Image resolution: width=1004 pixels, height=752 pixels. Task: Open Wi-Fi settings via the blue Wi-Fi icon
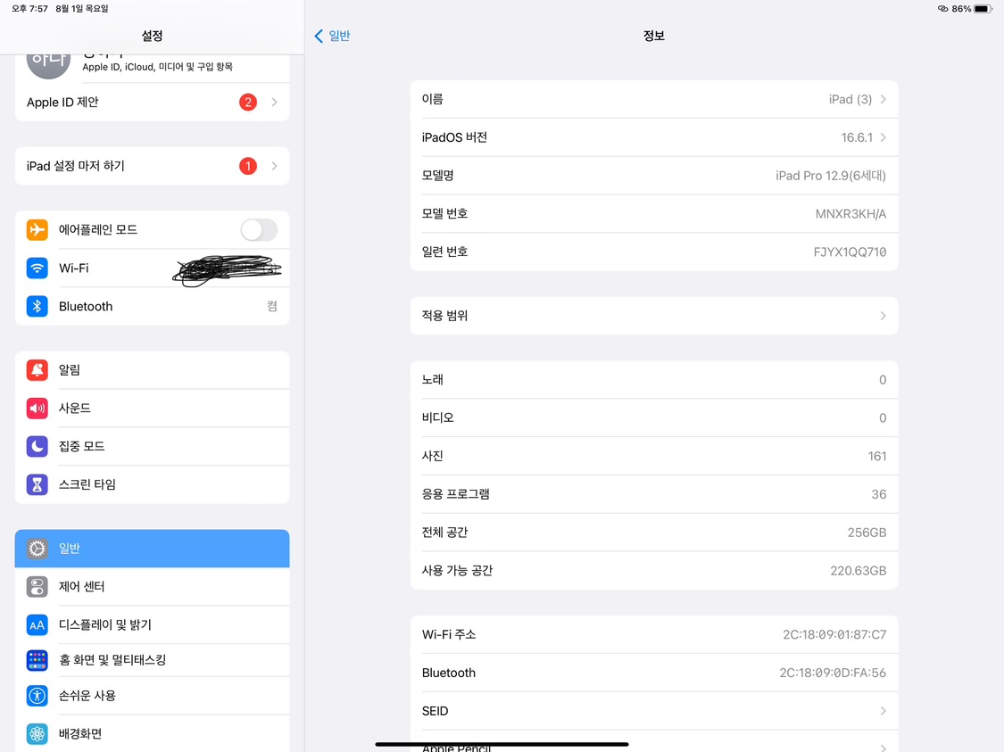(x=37, y=269)
